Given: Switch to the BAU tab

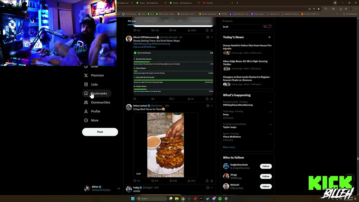Looking at the screenshot, I should click(x=167, y=21).
